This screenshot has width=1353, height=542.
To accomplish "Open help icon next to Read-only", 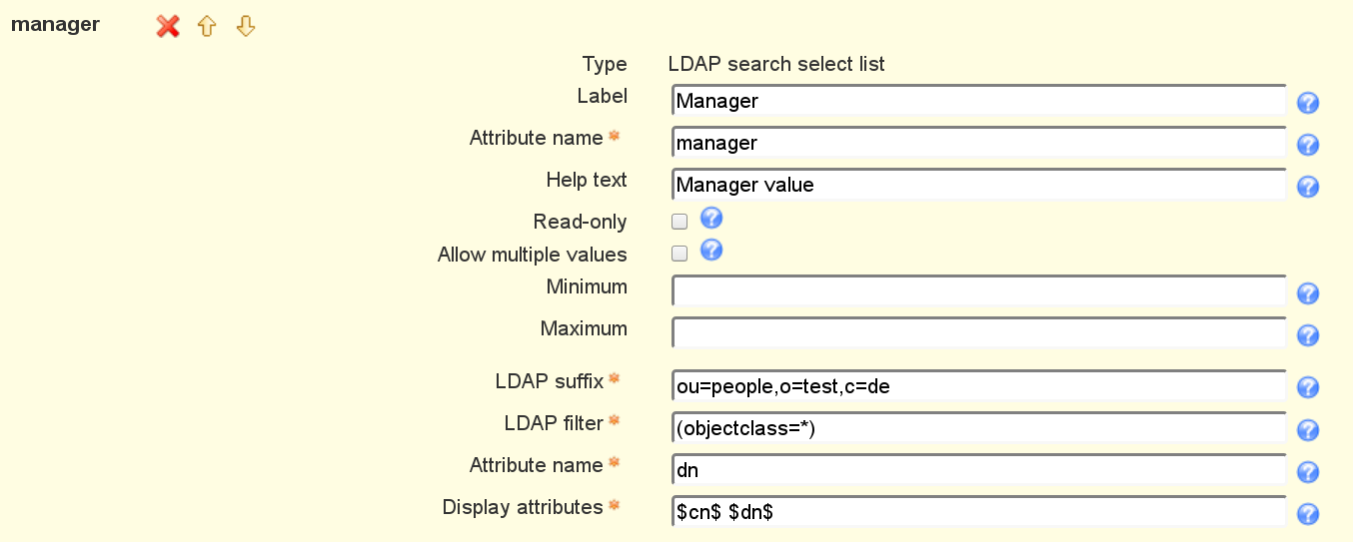I will (x=711, y=219).
